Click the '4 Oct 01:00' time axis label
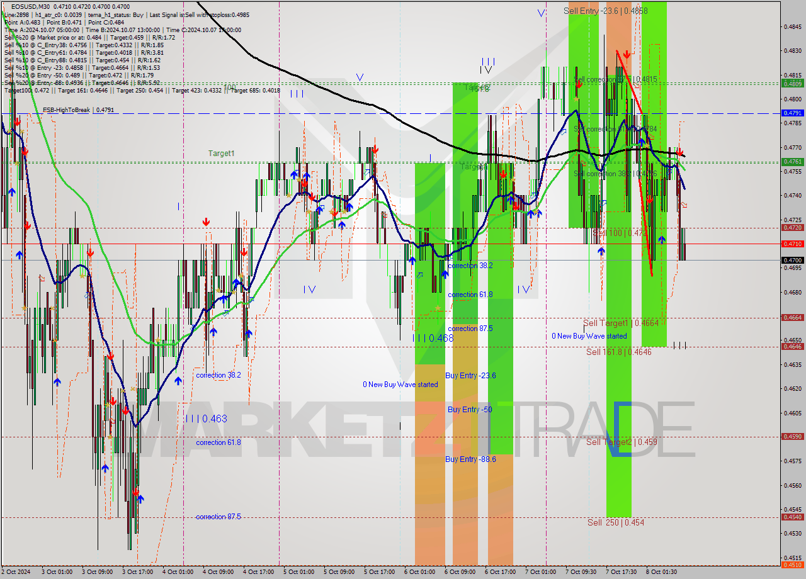 (x=178, y=572)
